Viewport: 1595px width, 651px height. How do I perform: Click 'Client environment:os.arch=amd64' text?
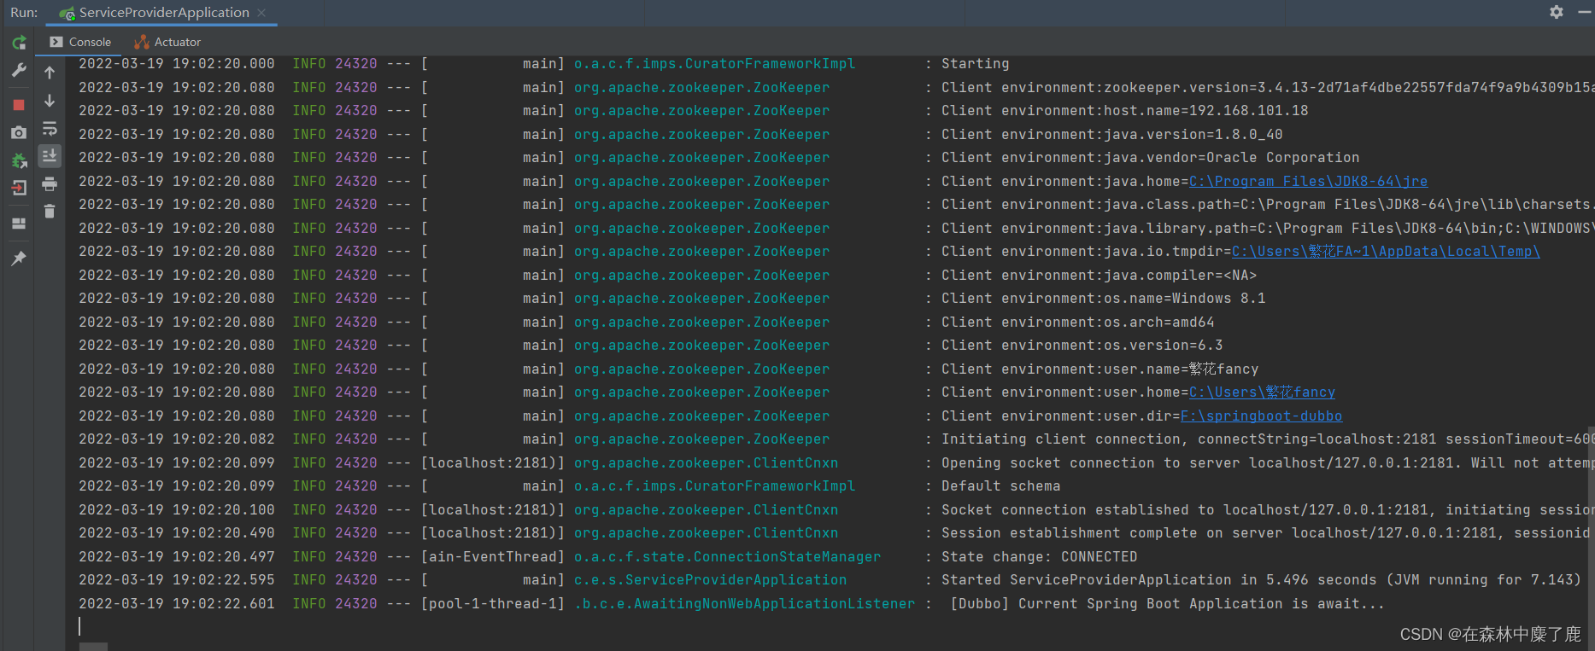(x=1077, y=323)
